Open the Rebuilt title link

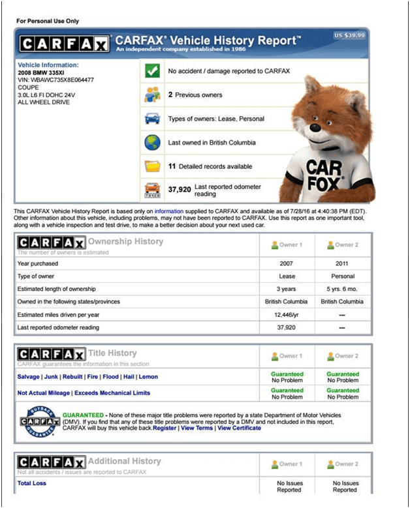72,377
